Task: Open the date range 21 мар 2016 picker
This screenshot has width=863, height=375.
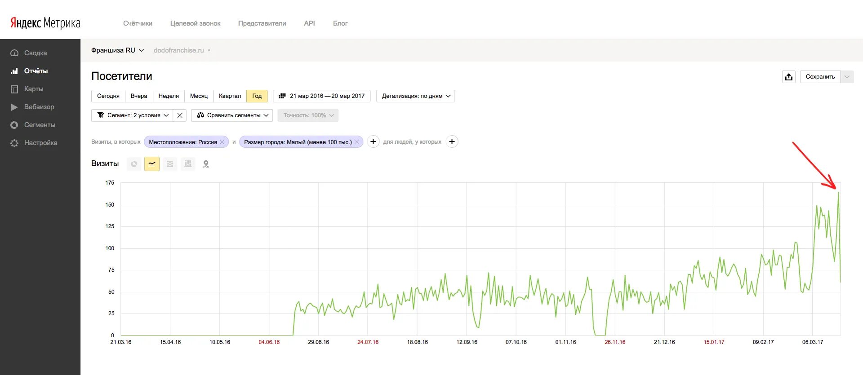Action: pyautogui.click(x=322, y=96)
